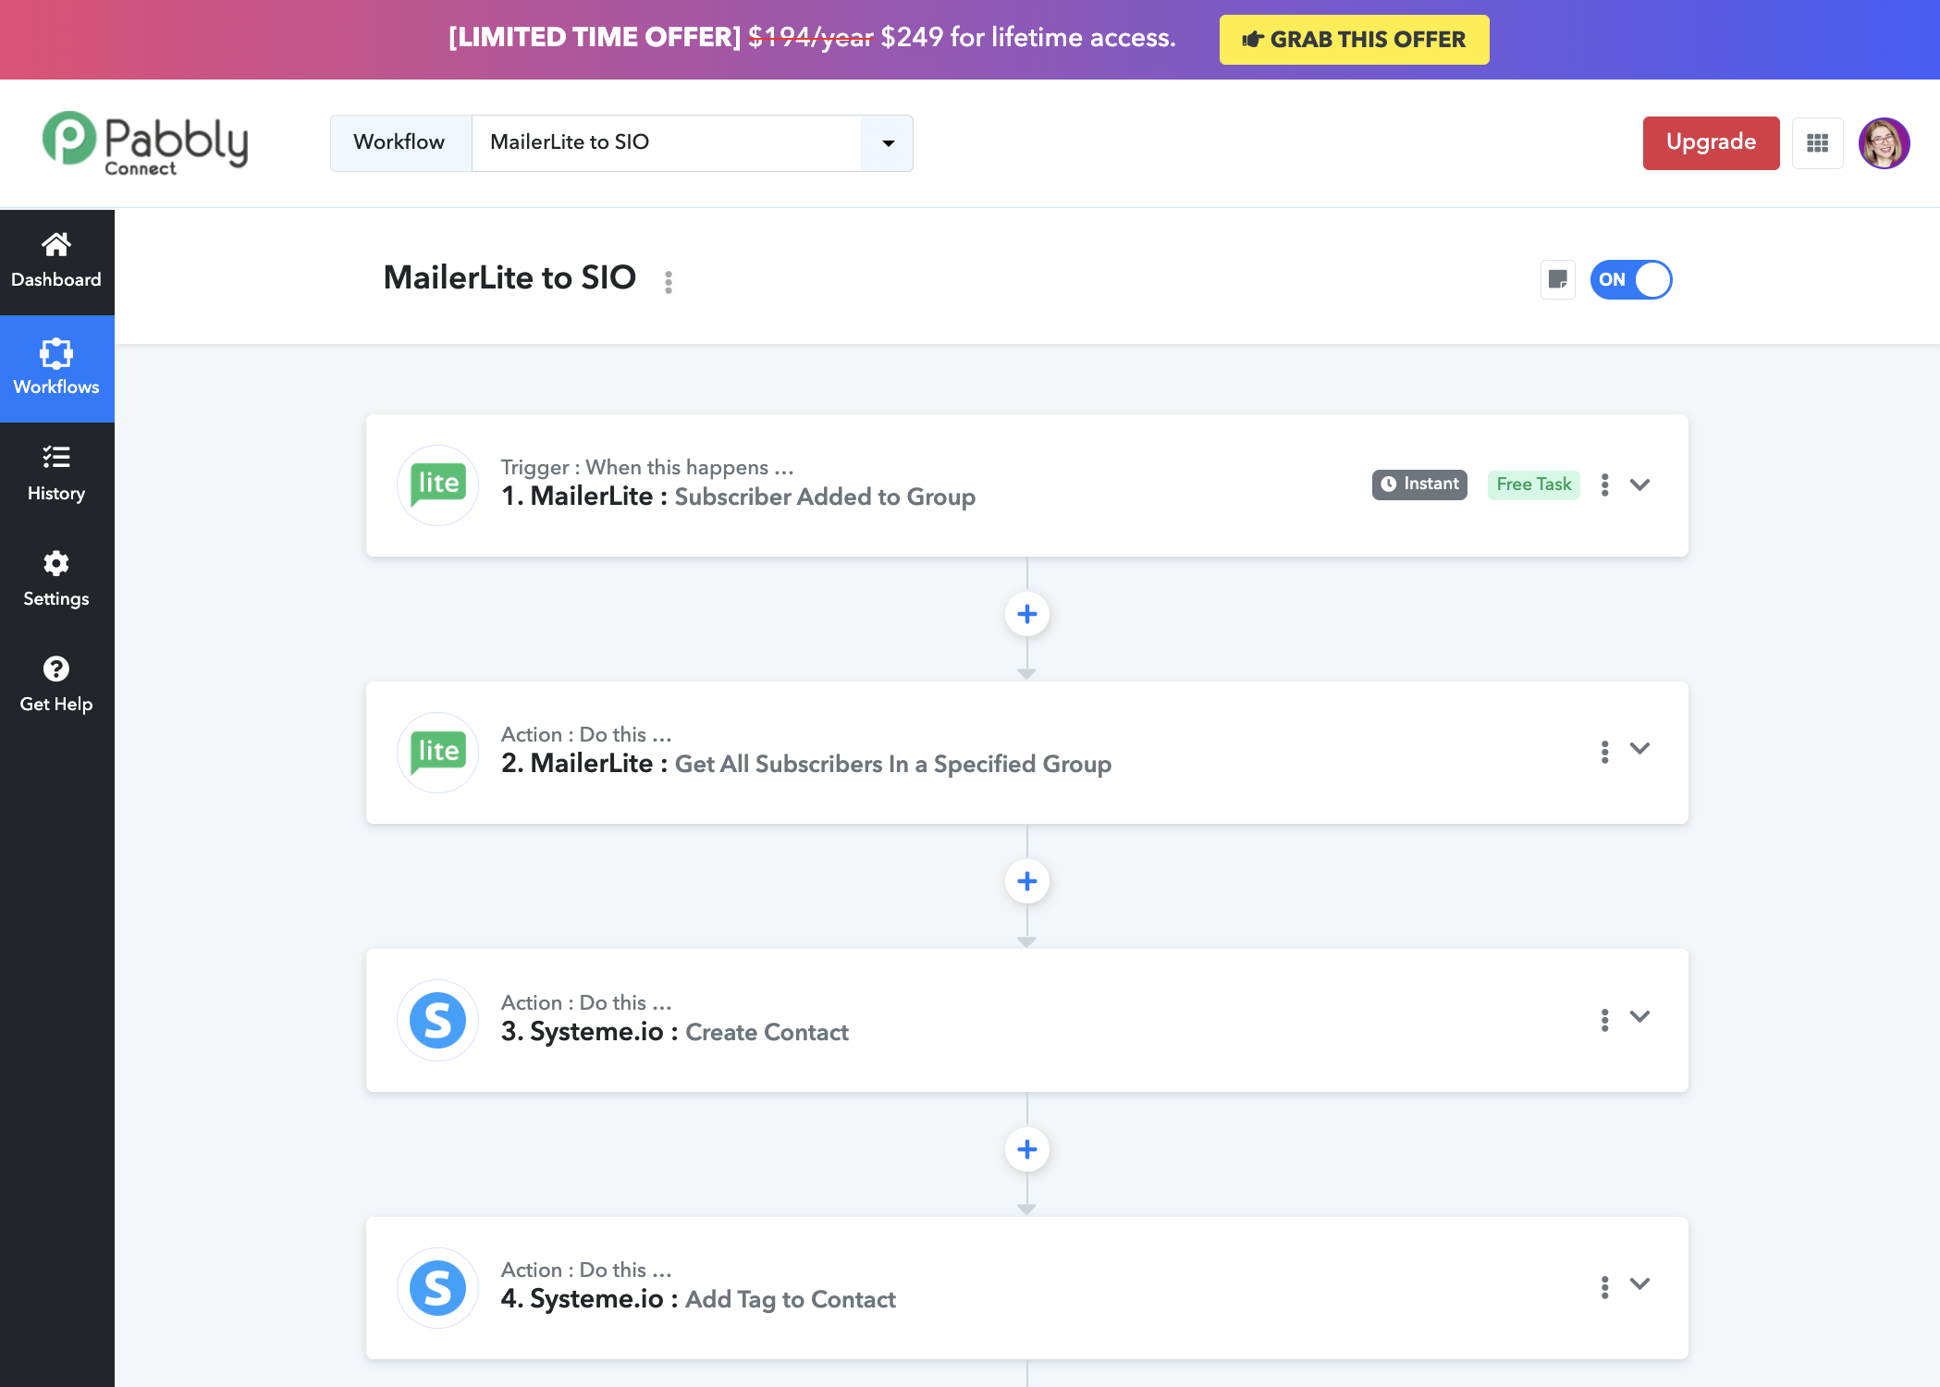Click 'Subscriber Added to Group' trigger text
Viewport: 1940px width, 1387px height.
coord(825,497)
